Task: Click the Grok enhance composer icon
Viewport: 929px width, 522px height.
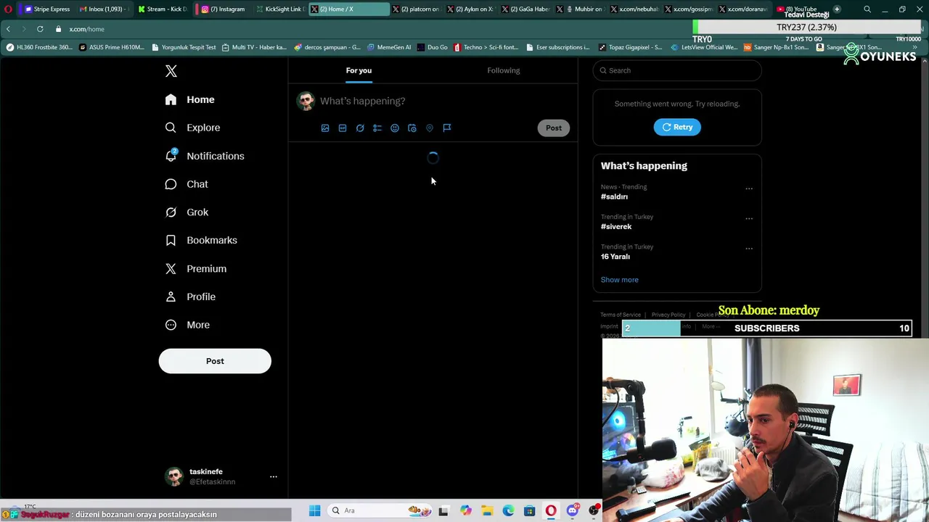Action: [360, 128]
